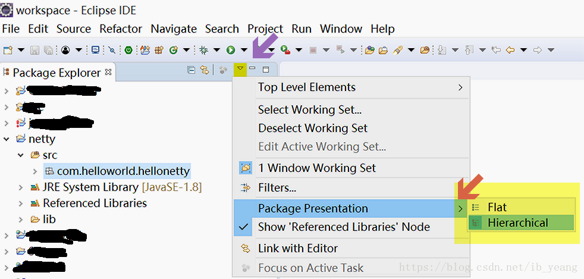Click the Run Last Tool icon

point(285,50)
